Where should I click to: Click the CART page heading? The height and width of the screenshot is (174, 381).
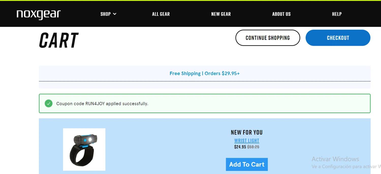(59, 40)
